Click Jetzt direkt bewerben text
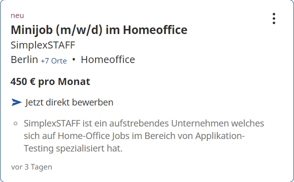 point(69,102)
